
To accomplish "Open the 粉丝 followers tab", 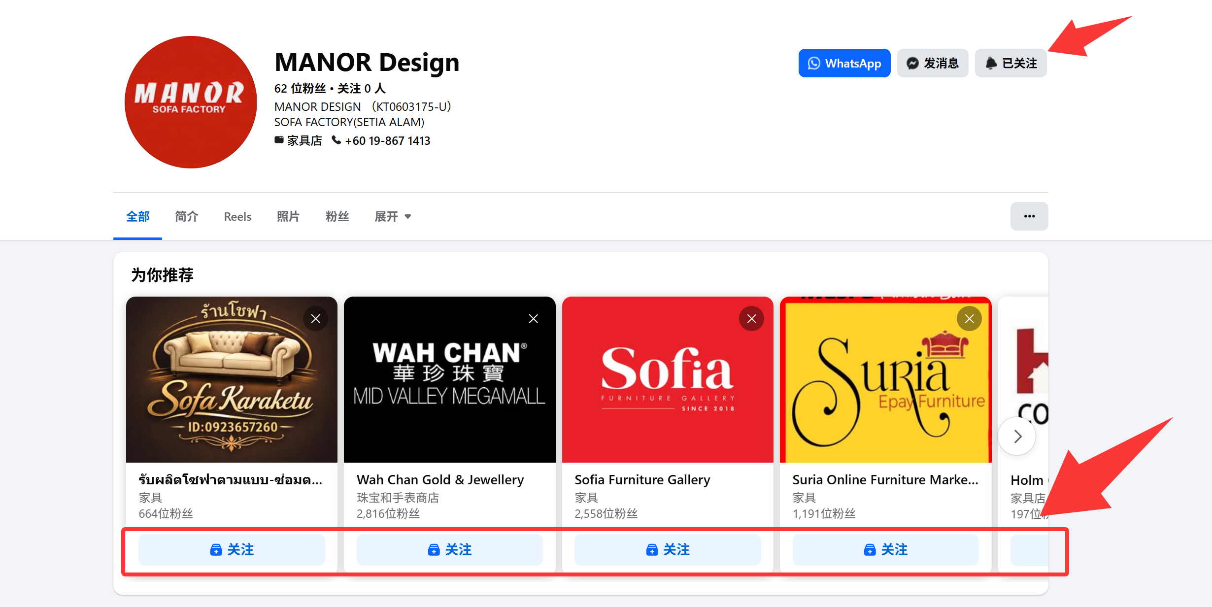I will tap(337, 216).
